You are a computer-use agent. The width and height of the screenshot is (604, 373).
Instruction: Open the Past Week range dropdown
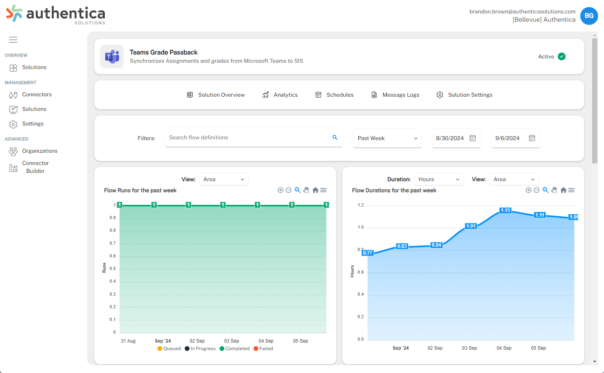[387, 138]
